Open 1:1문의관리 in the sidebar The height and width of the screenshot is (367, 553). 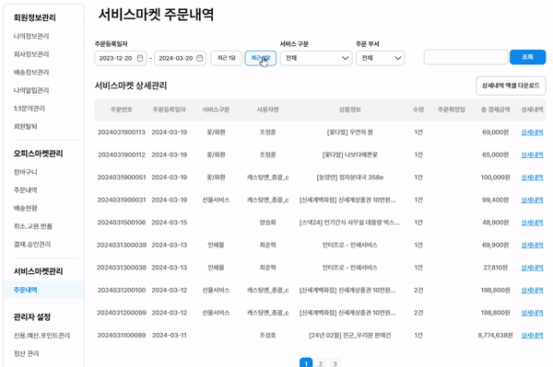pyautogui.click(x=29, y=109)
